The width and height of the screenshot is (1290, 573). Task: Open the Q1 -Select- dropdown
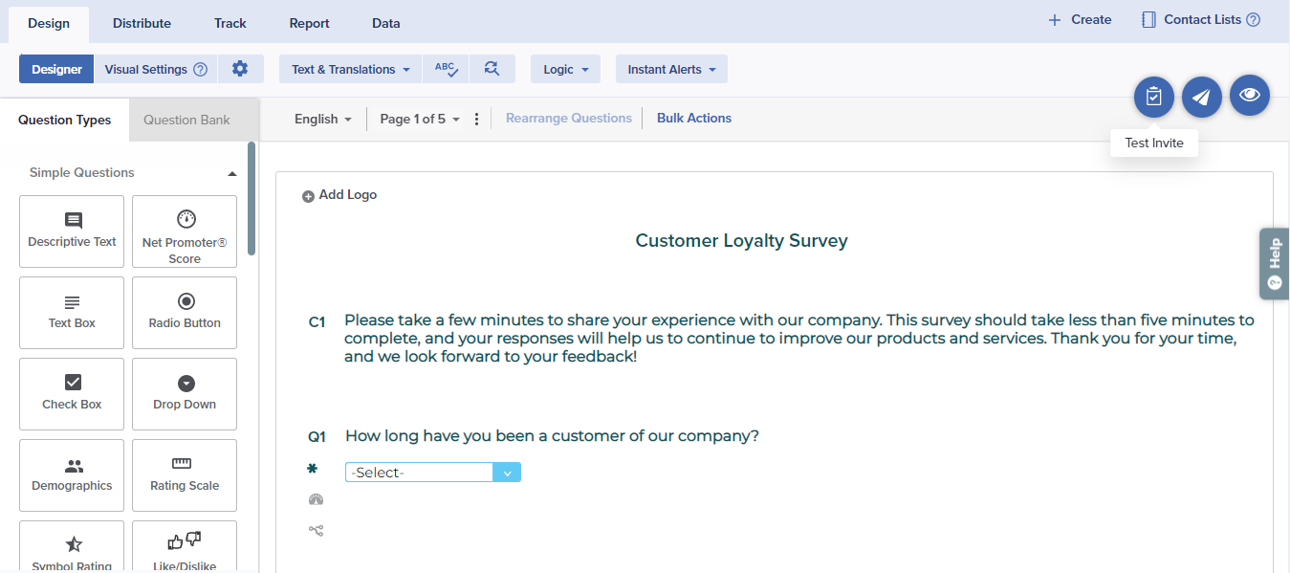[432, 473]
